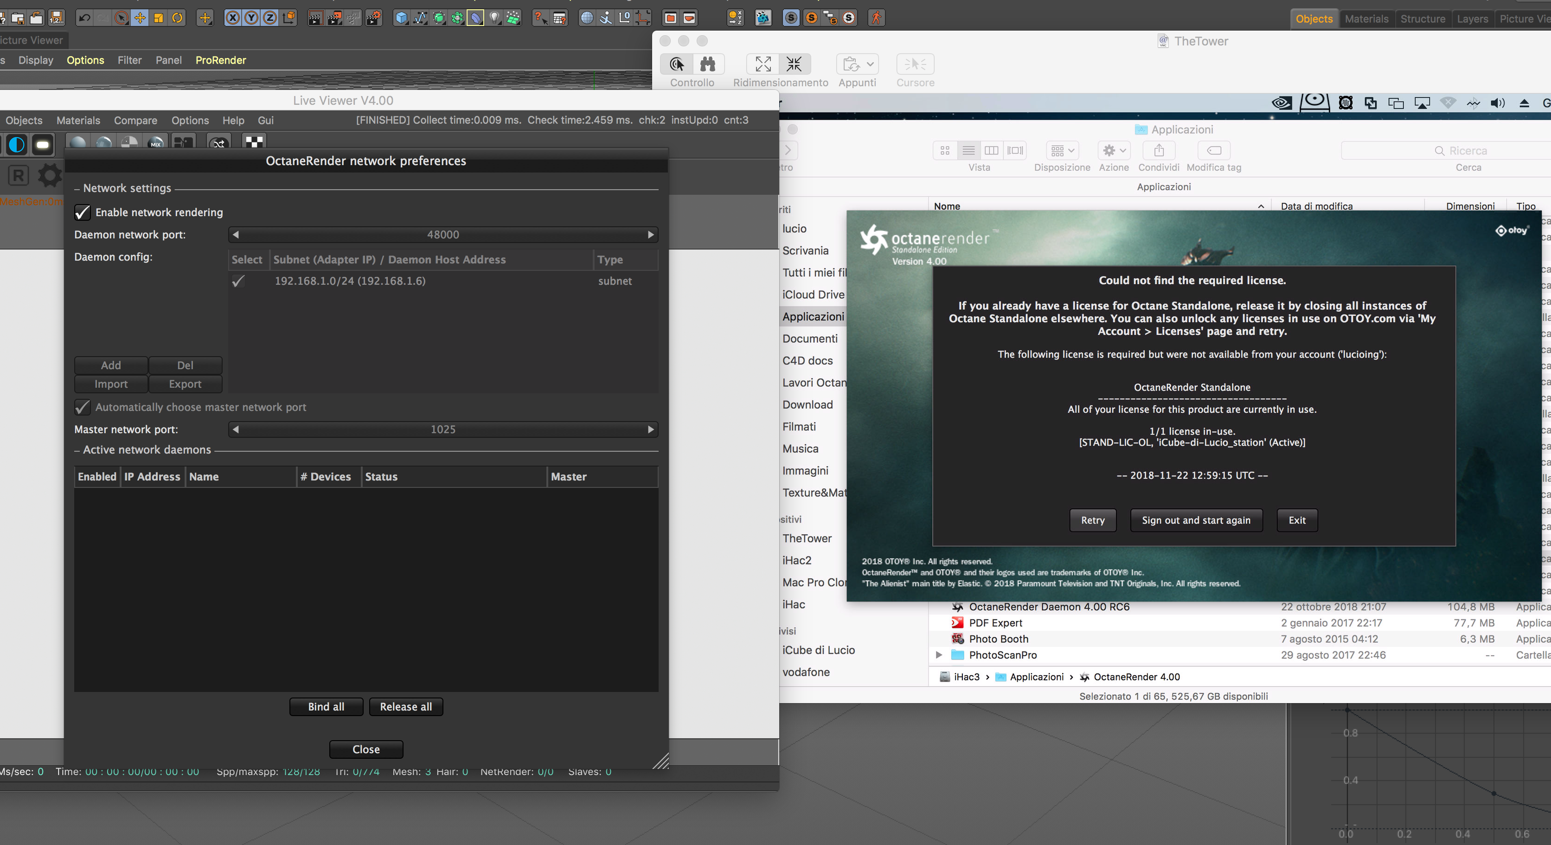This screenshot has width=1551, height=845.
Task: Select the Move tool in the toolbar
Action: click(140, 18)
